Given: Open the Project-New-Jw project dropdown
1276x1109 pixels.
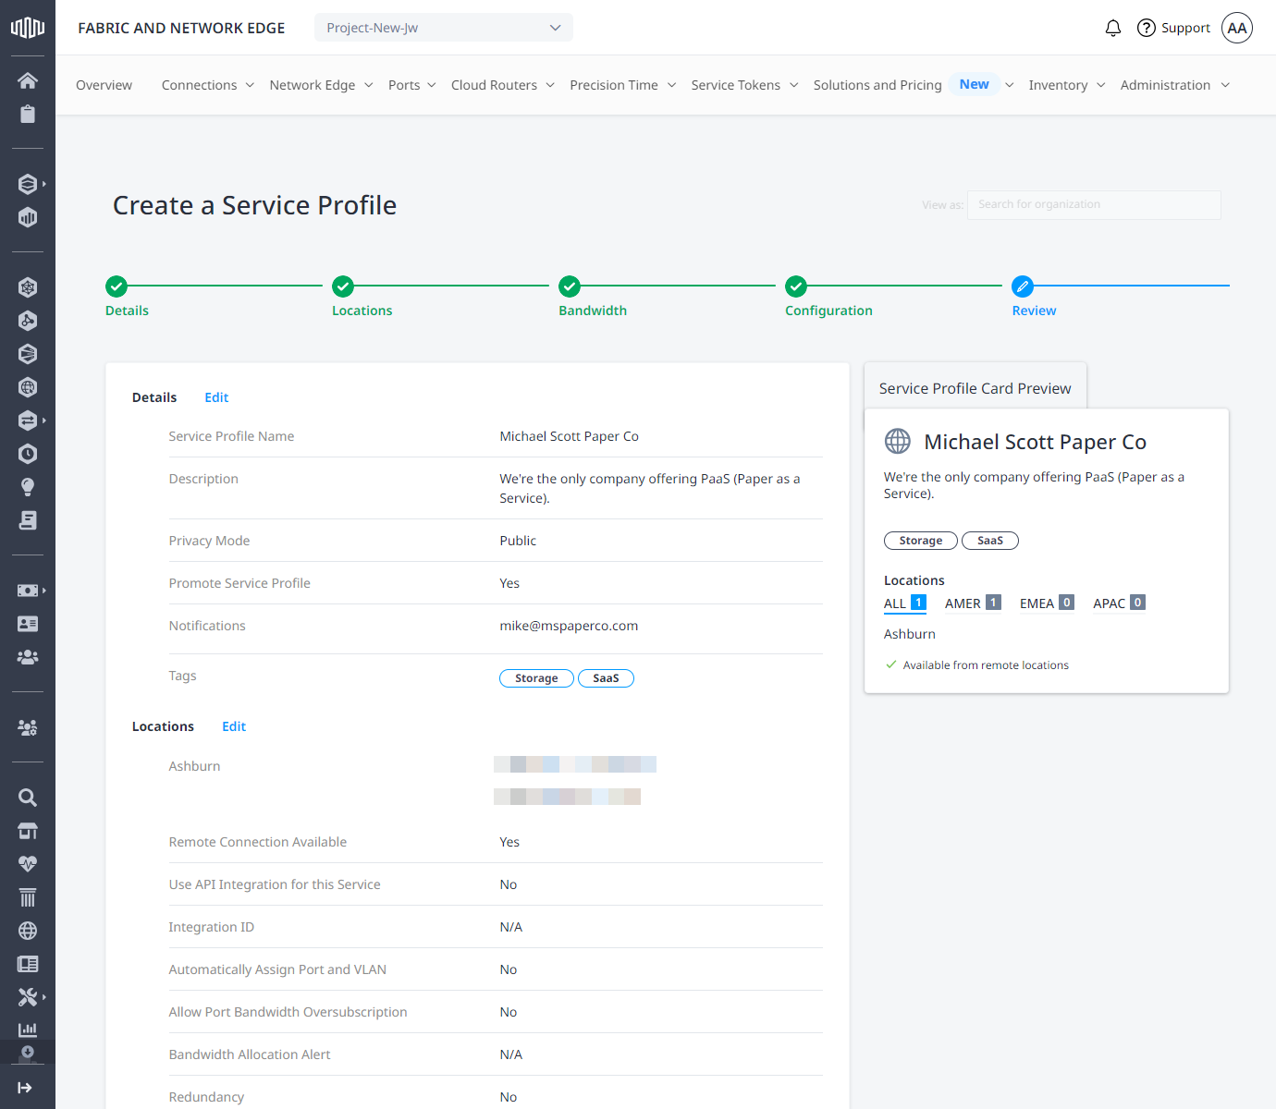Looking at the screenshot, I should (x=444, y=28).
